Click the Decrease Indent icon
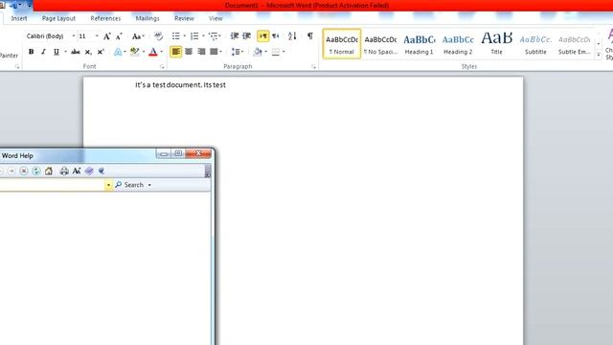Screen dimensions: 613x345 [x=234, y=36]
